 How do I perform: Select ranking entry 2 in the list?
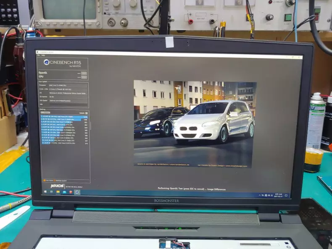[x=64, y=120]
